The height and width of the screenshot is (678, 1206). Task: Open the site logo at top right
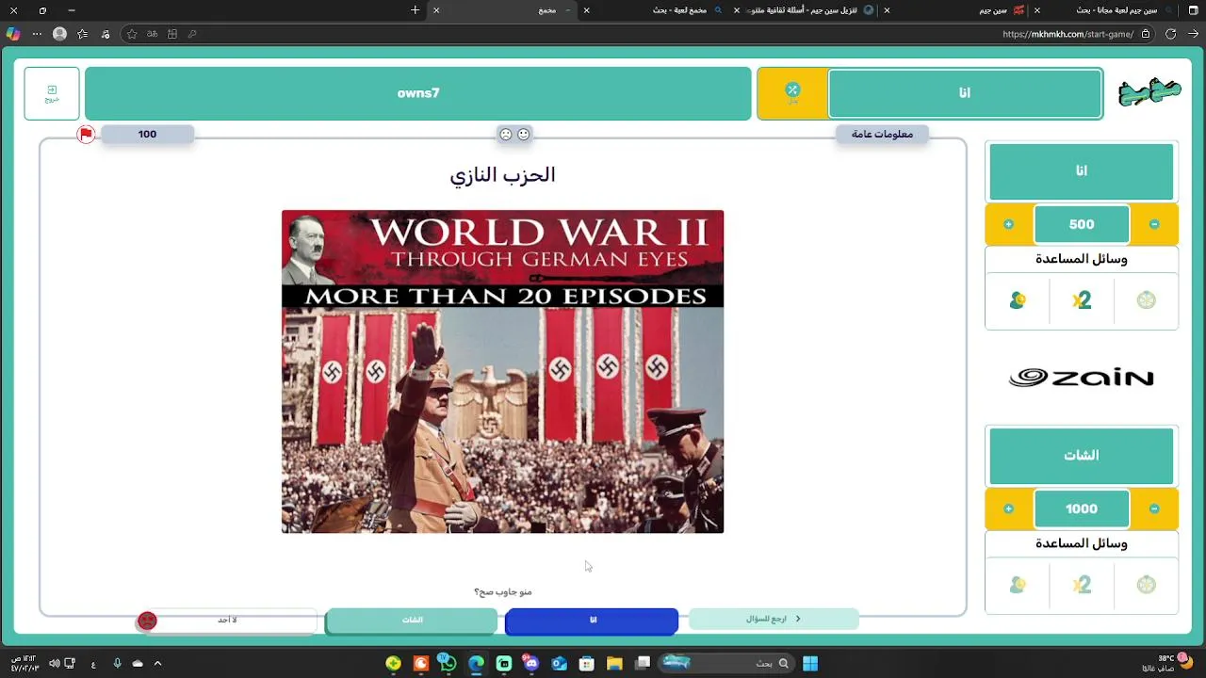(1149, 92)
